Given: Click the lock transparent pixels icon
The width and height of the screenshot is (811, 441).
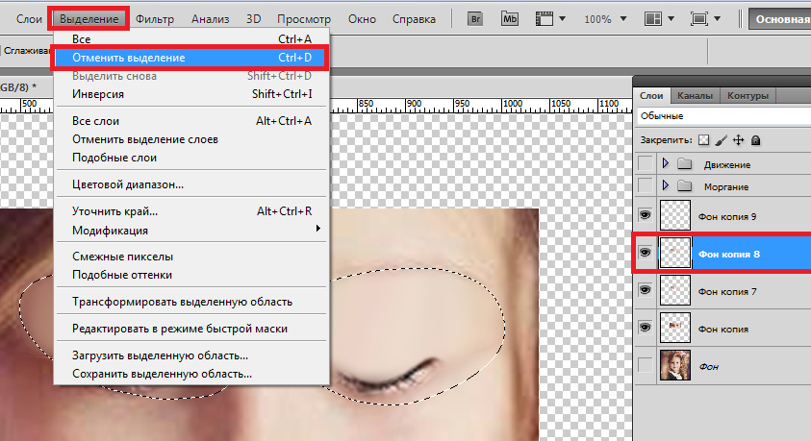Looking at the screenshot, I should pyautogui.click(x=703, y=140).
